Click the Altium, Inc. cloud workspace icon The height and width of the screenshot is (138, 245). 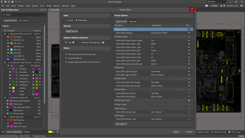click(x=227, y=5)
